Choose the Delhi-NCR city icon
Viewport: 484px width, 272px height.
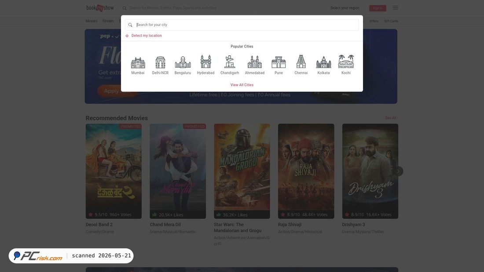coord(160,62)
